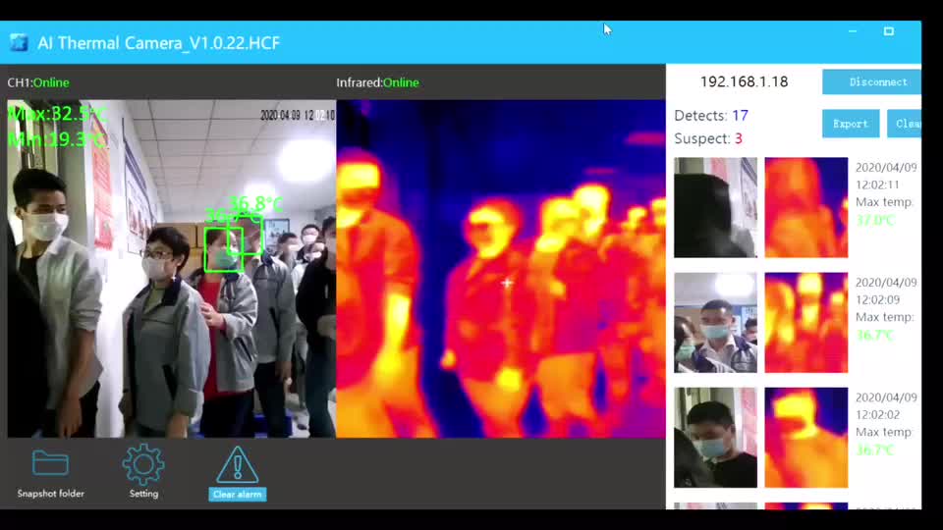This screenshot has width=943, height=530.
Task: Open the Setting gear icon
Action: (x=143, y=464)
